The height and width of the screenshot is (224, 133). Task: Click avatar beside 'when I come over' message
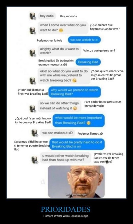pyautogui.click(x=33, y=31)
